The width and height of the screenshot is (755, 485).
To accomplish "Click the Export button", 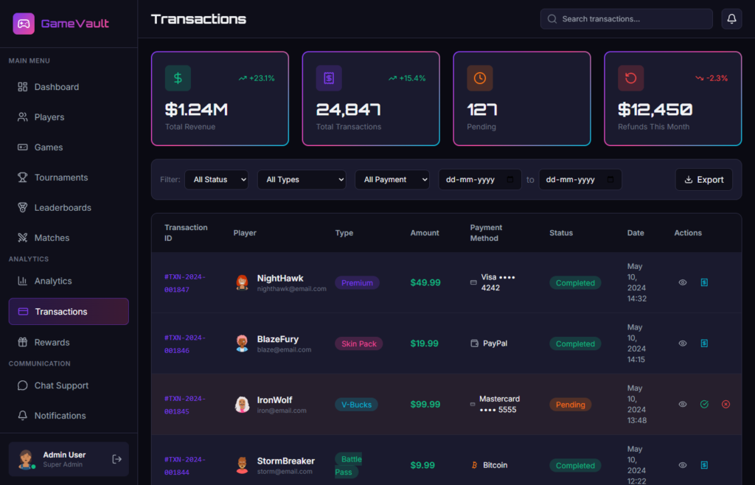I will click(x=704, y=179).
